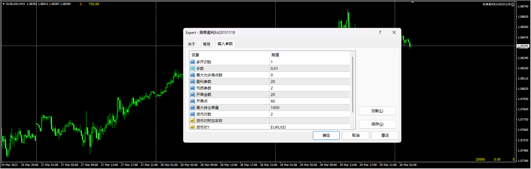
Task: Click the icon beside 盈利参数
Action: 192,82
